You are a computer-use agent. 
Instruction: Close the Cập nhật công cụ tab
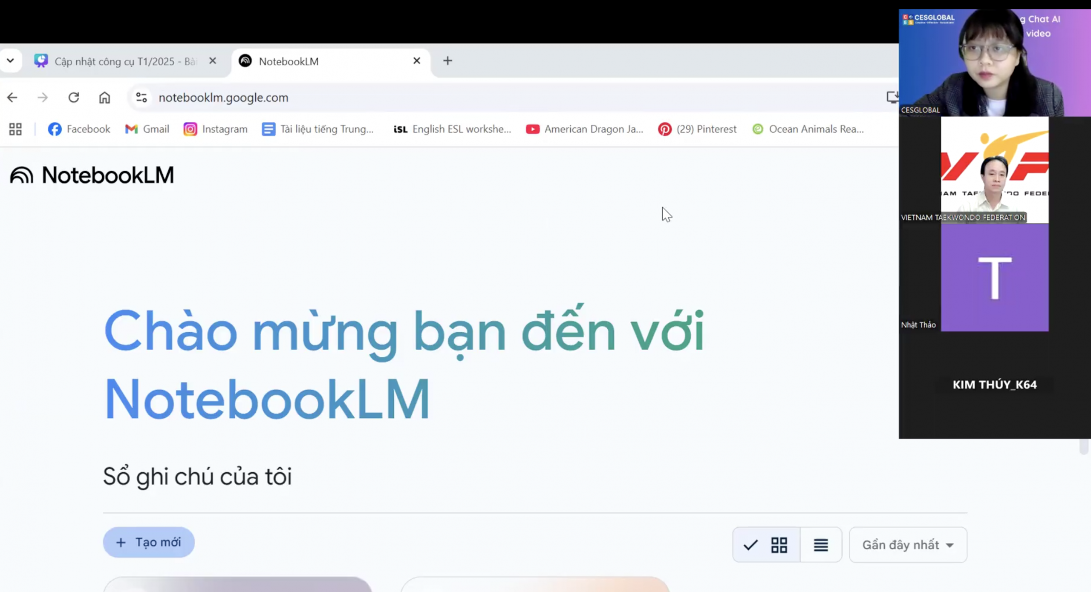point(213,61)
